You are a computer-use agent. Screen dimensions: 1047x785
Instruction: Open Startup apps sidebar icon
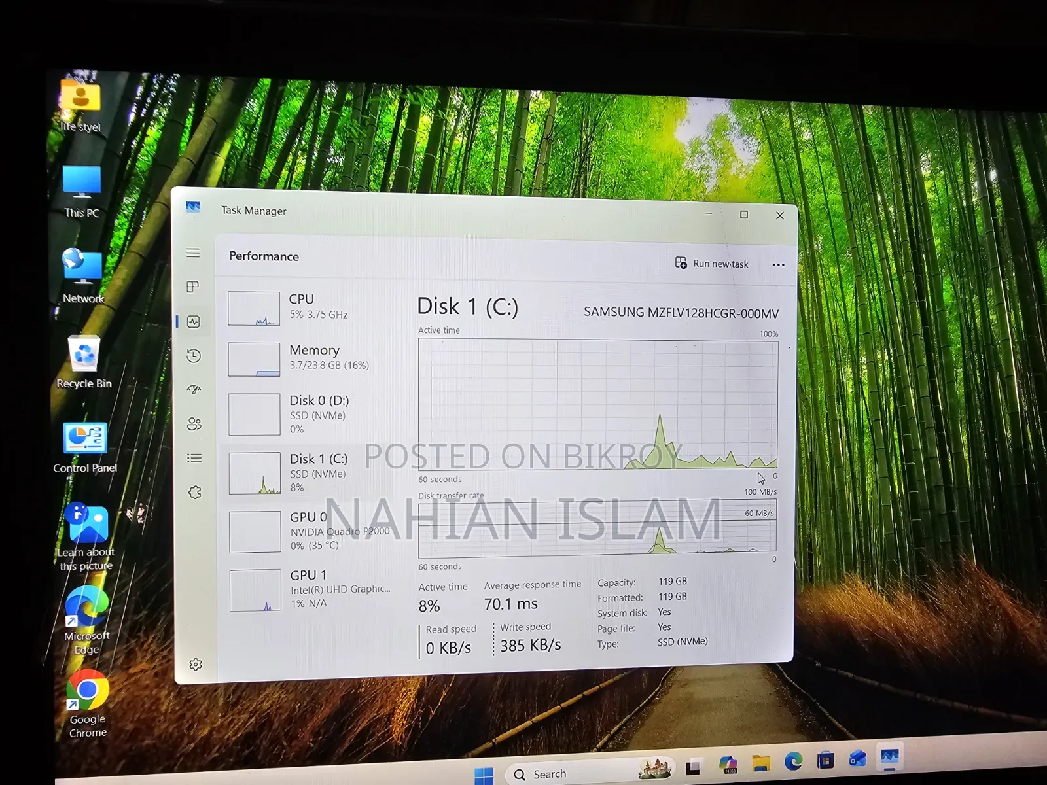click(x=194, y=390)
